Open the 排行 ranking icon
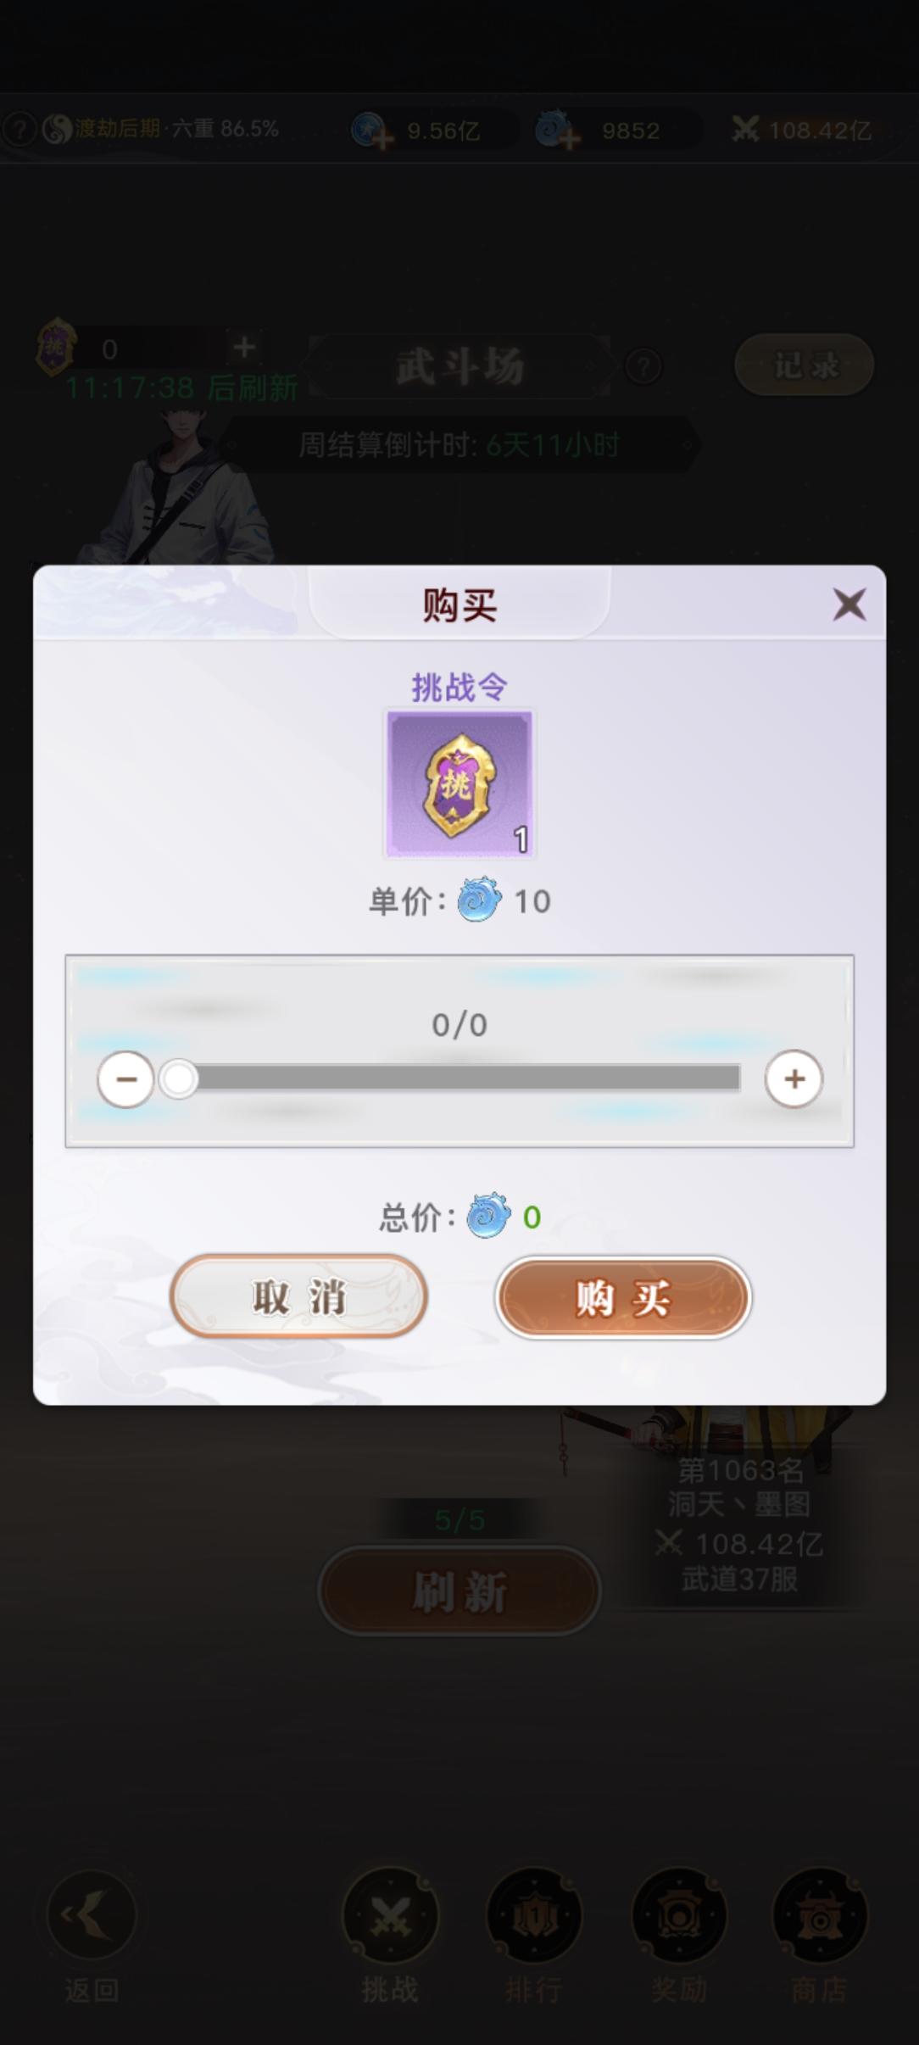This screenshot has width=919, height=2045. click(x=534, y=1915)
